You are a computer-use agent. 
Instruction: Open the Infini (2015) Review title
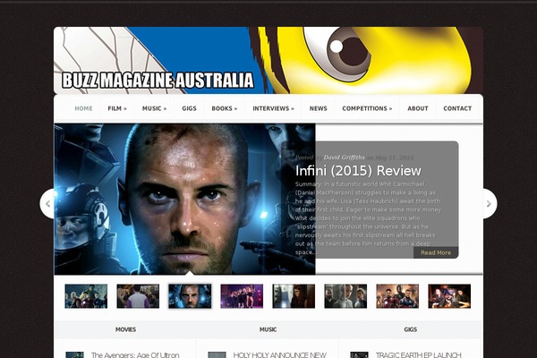coord(358,171)
